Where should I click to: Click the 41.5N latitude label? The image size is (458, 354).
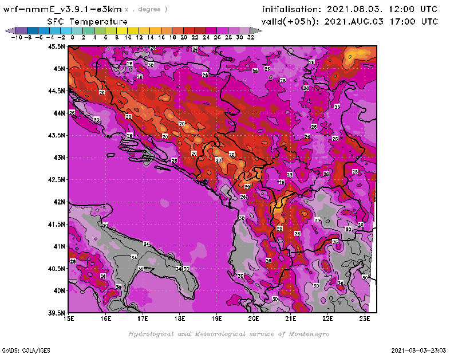coord(56,224)
